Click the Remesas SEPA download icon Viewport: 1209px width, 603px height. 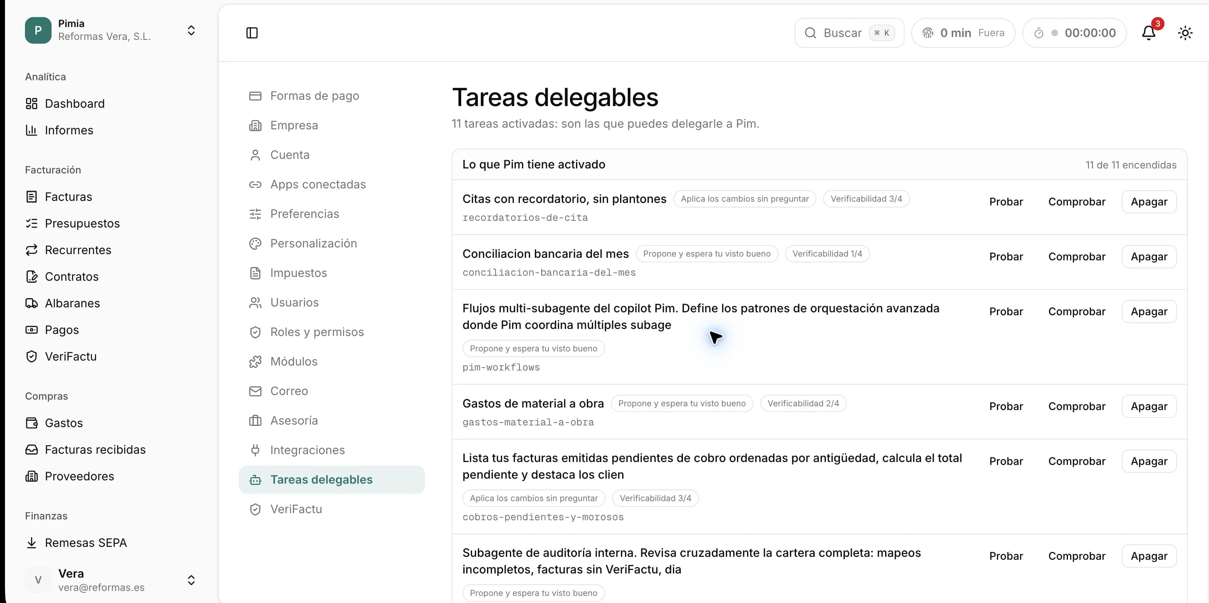pos(32,542)
